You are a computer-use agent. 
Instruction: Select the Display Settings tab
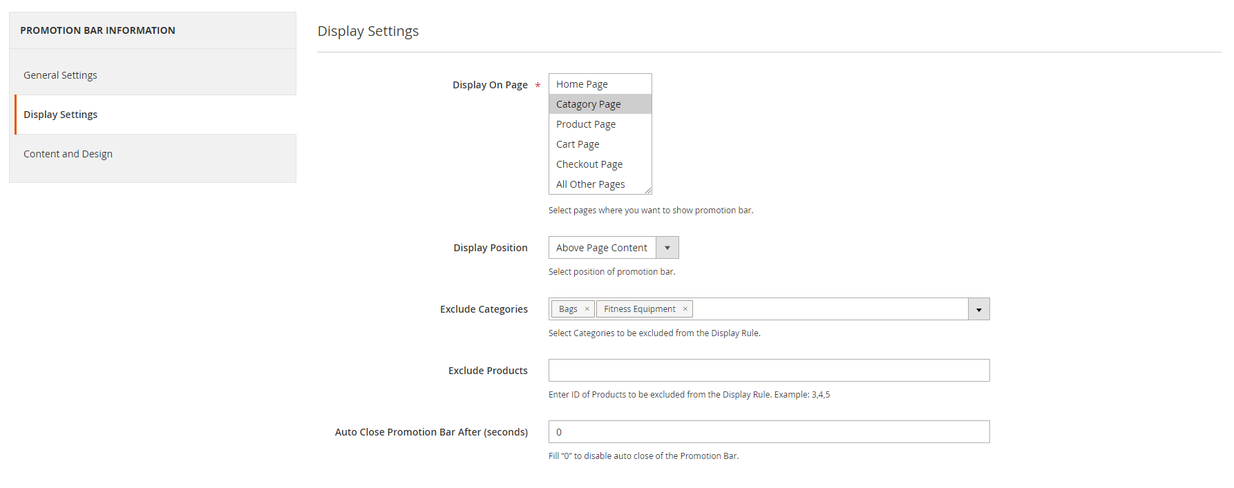point(155,115)
